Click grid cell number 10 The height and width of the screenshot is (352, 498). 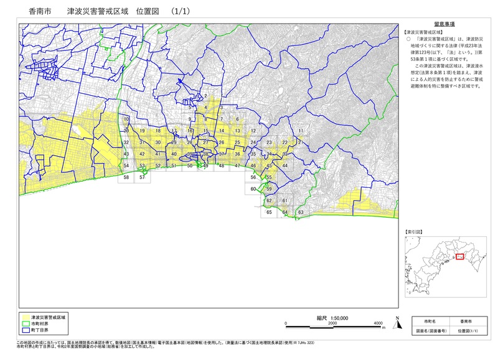[126, 119]
